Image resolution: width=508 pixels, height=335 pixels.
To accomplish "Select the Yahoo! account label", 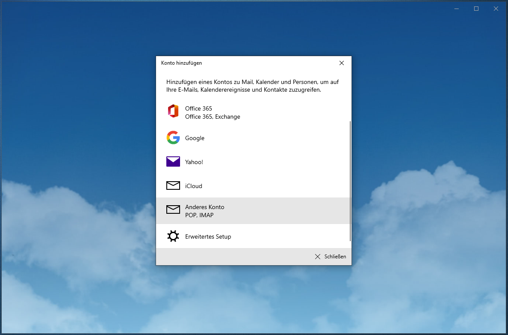I will pyautogui.click(x=194, y=162).
